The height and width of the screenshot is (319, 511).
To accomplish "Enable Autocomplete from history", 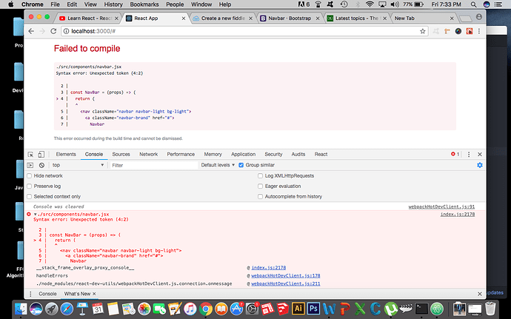I will coord(260,197).
